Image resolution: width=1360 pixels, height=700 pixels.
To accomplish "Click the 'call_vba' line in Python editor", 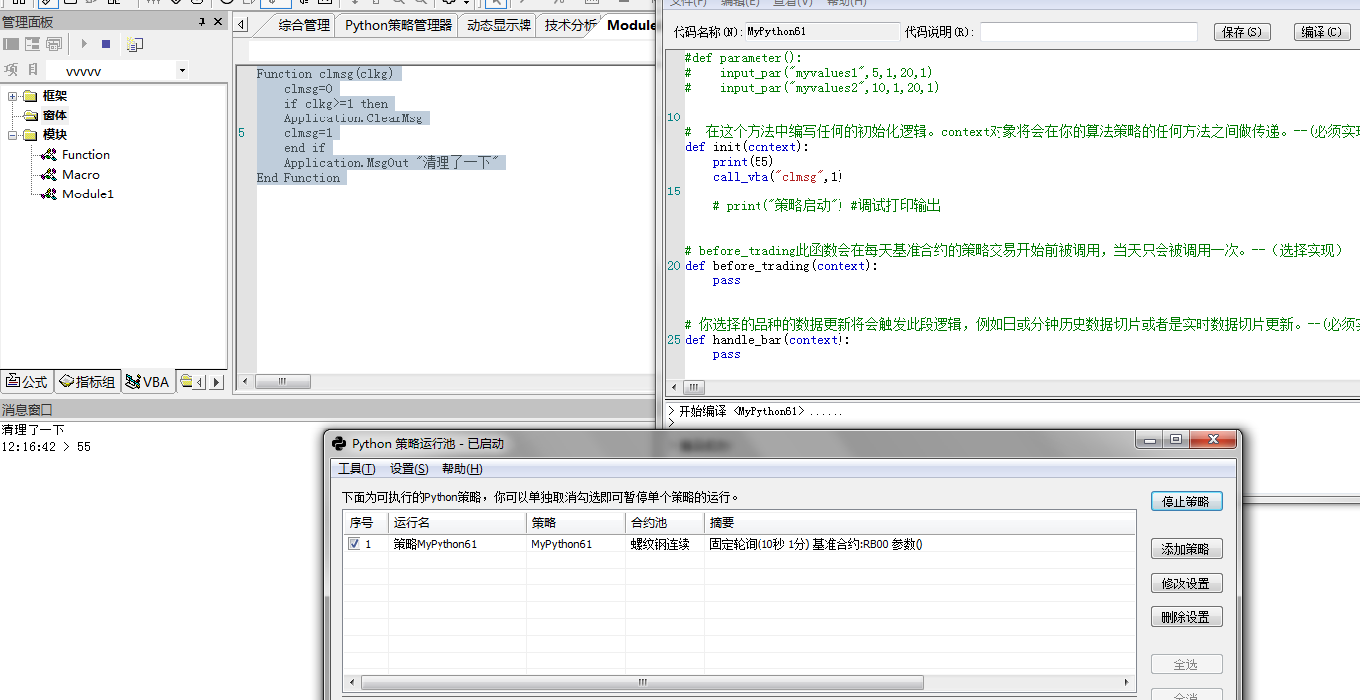I will click(778, 177).
